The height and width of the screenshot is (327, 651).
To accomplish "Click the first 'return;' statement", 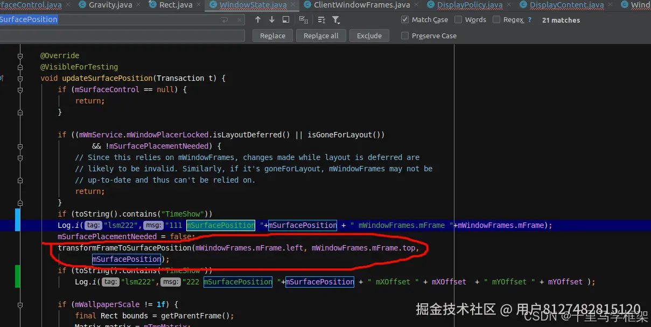I will [x=90, y=101].
